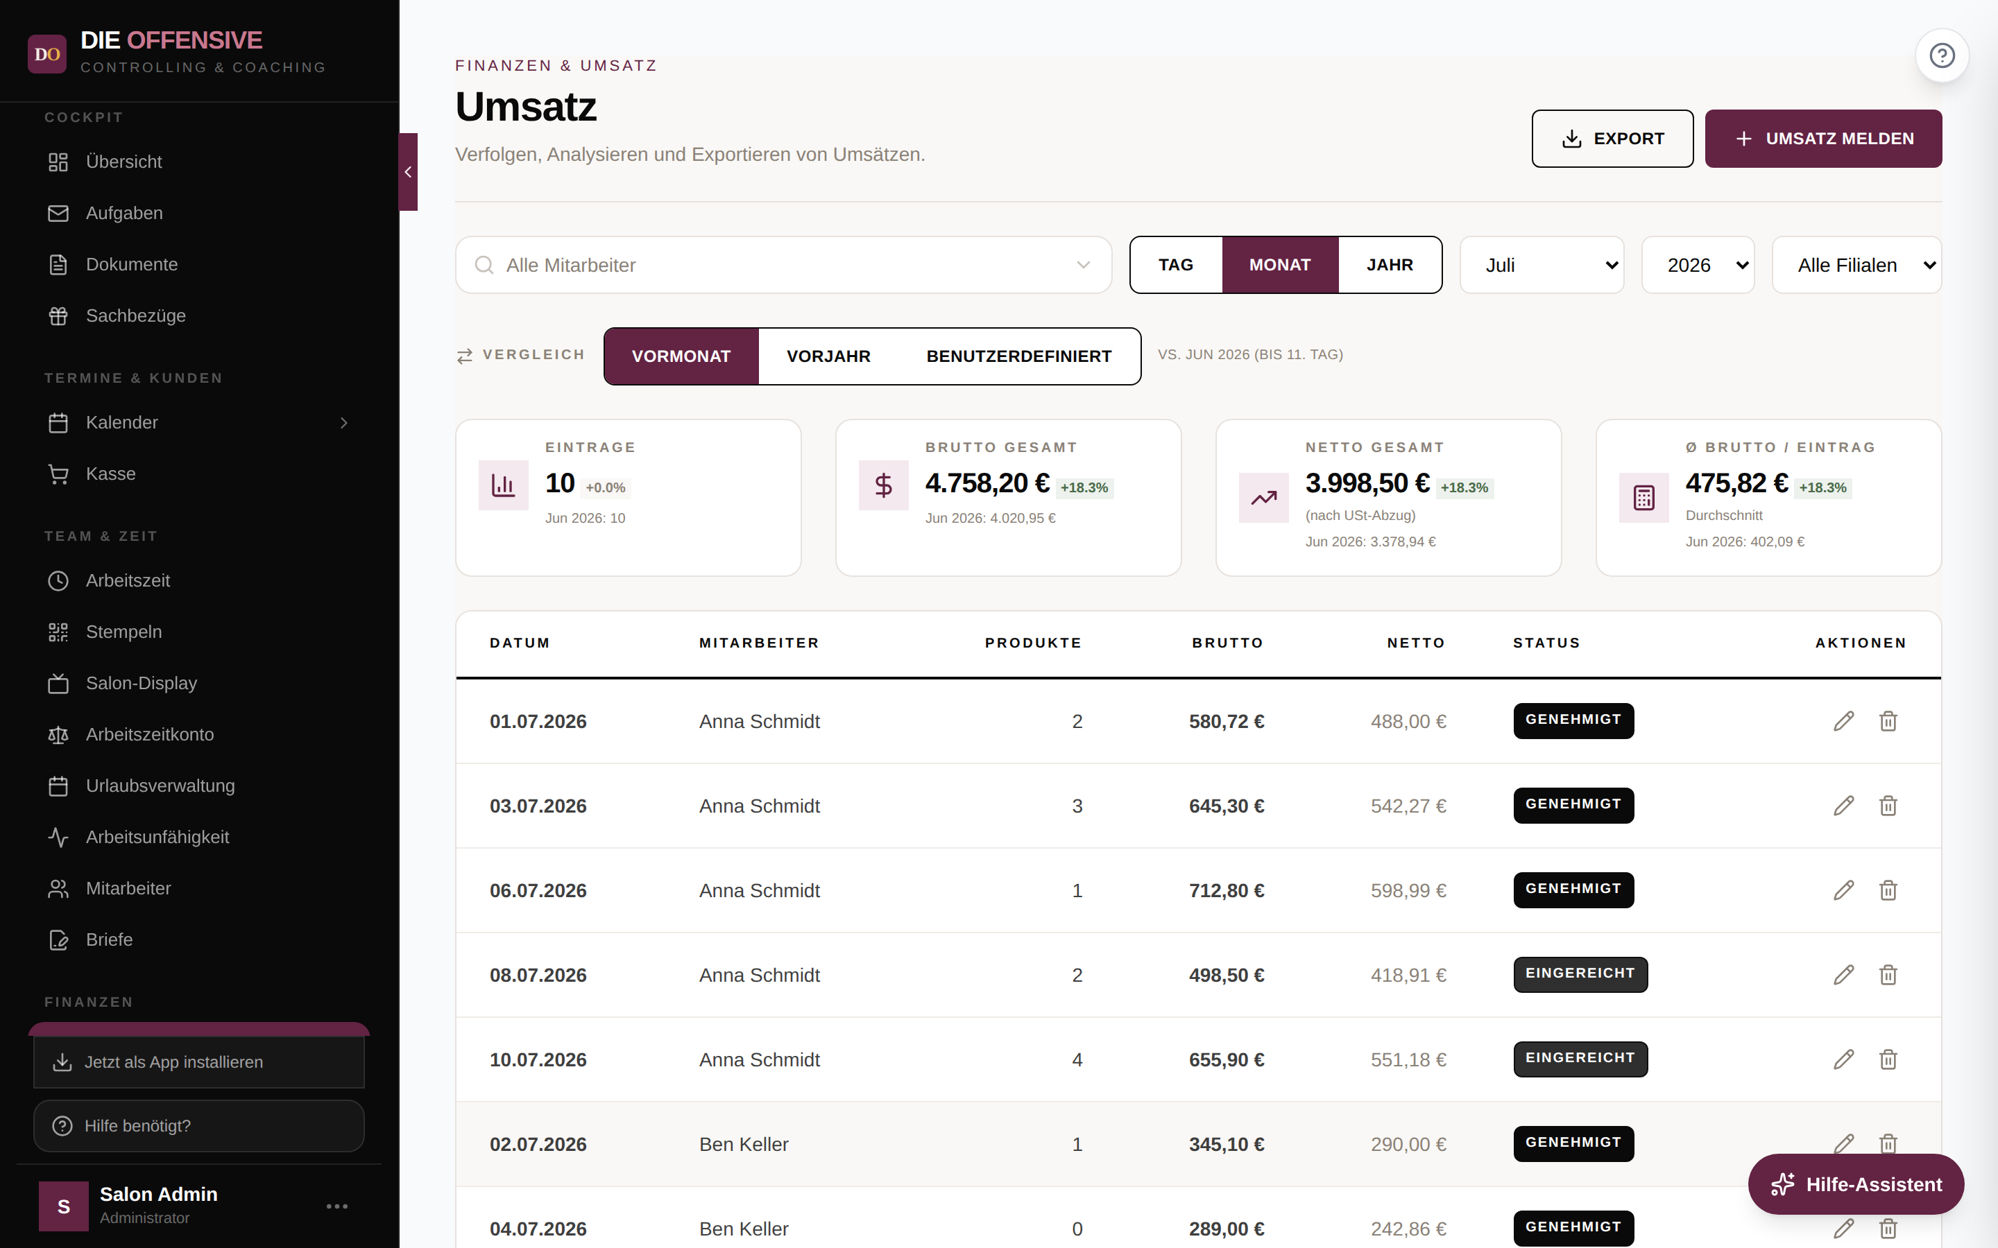The height and width of the screenshot is (1248, 1998).
Task: Click the 551,18 € netto amount
Action: pos(1408,1060)
